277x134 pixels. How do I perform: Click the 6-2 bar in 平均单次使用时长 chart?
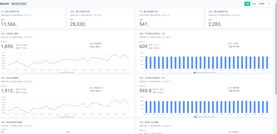pos(238,107)
